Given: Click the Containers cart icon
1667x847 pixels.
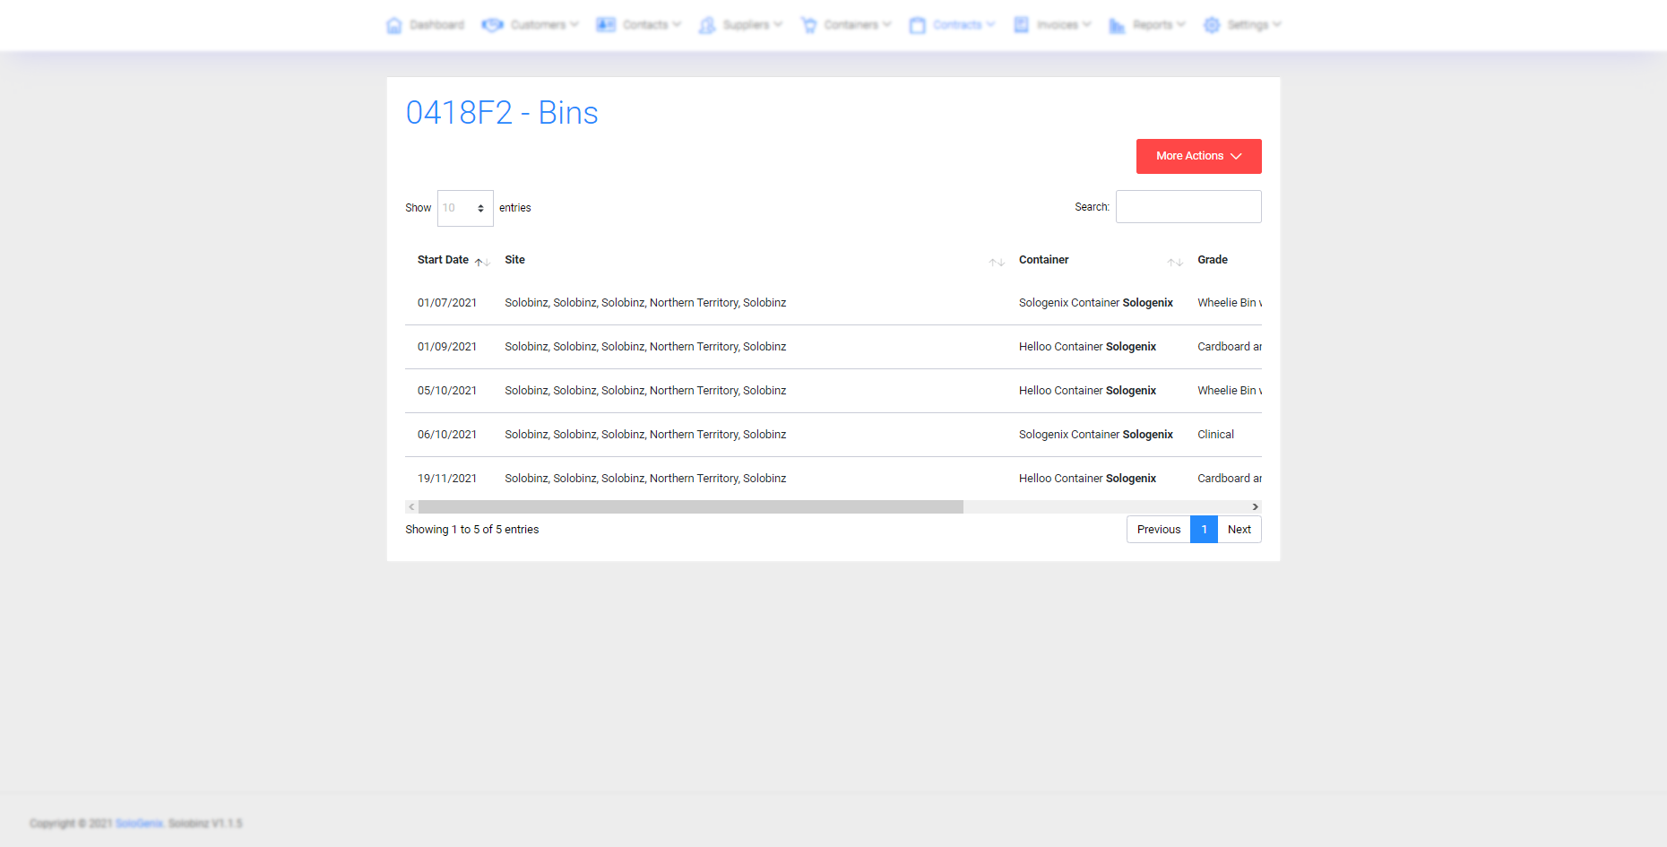Looking at the screenshot, I should [x=808, y=25].
